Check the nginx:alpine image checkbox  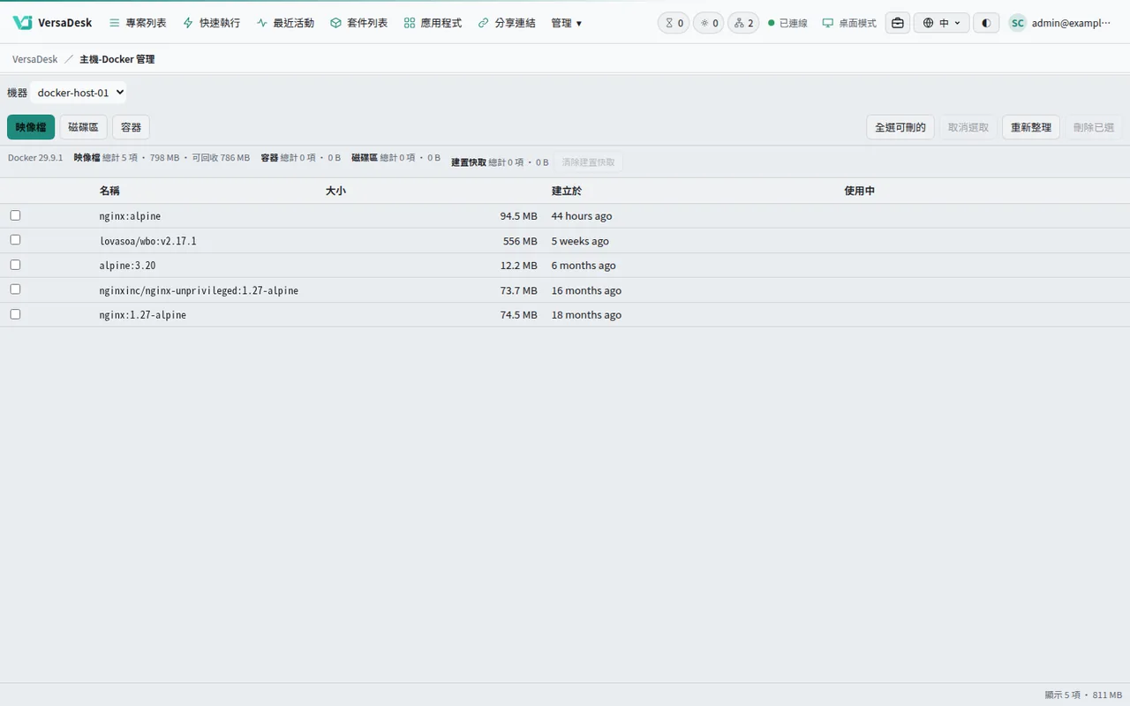tap(15, 215)
